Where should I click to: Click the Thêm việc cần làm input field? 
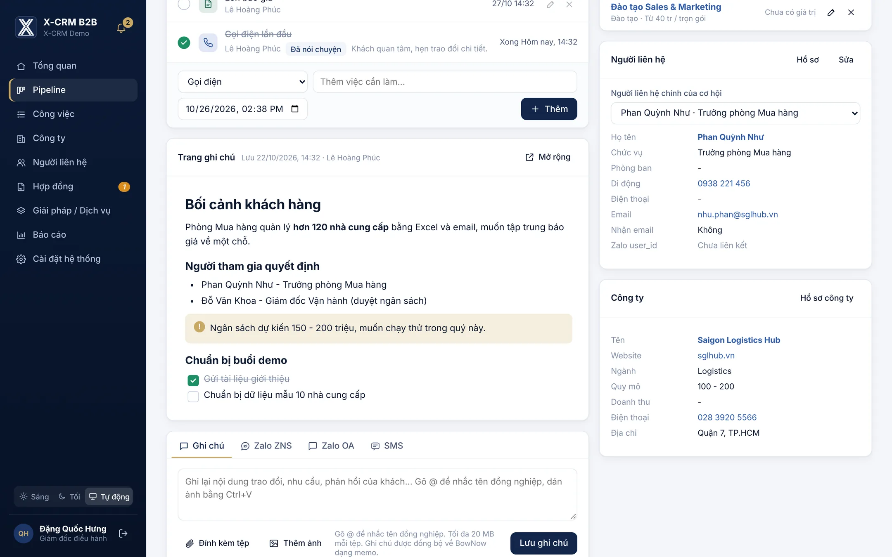[x=445, y=82]
